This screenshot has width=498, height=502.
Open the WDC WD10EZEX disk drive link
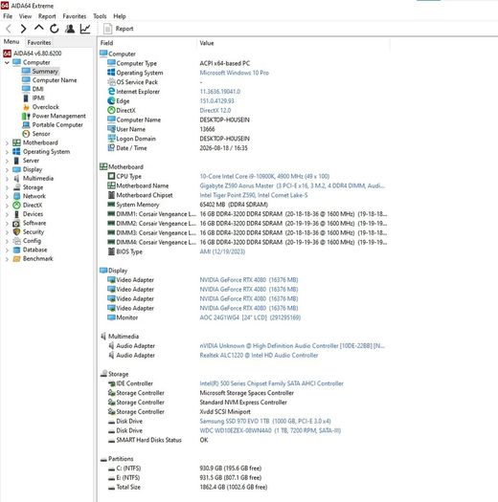pyautogui.click(x=270, y=430)
